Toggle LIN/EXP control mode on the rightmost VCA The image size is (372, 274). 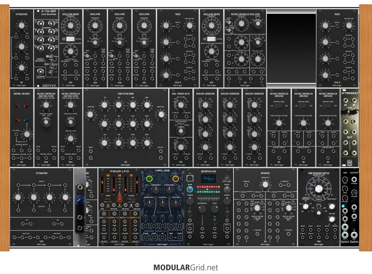tap(328, 106)
